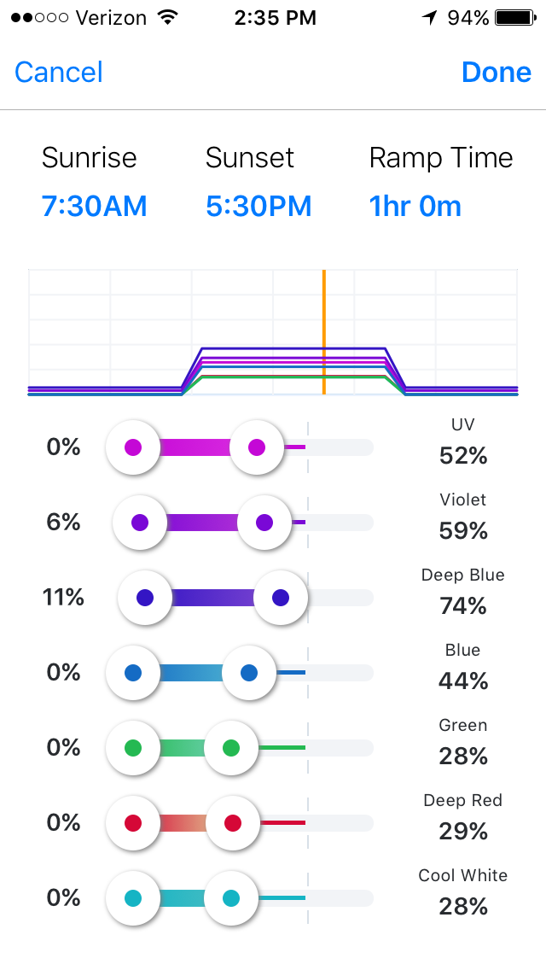
Task: Select the Cool White minimum handle
Action: click(x=133, y=898)
